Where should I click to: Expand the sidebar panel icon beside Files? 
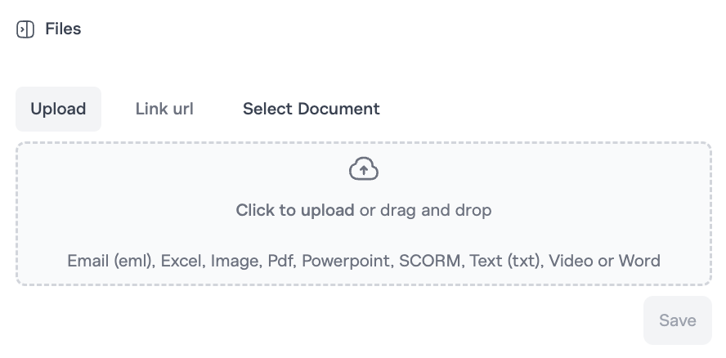[x=25, y=29]
